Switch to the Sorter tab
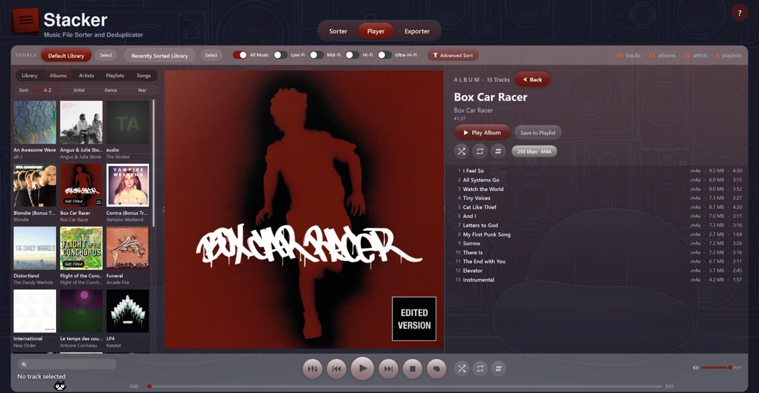Image resolution: width=759 pixels, height=393 pixels. tap(338, 31)
